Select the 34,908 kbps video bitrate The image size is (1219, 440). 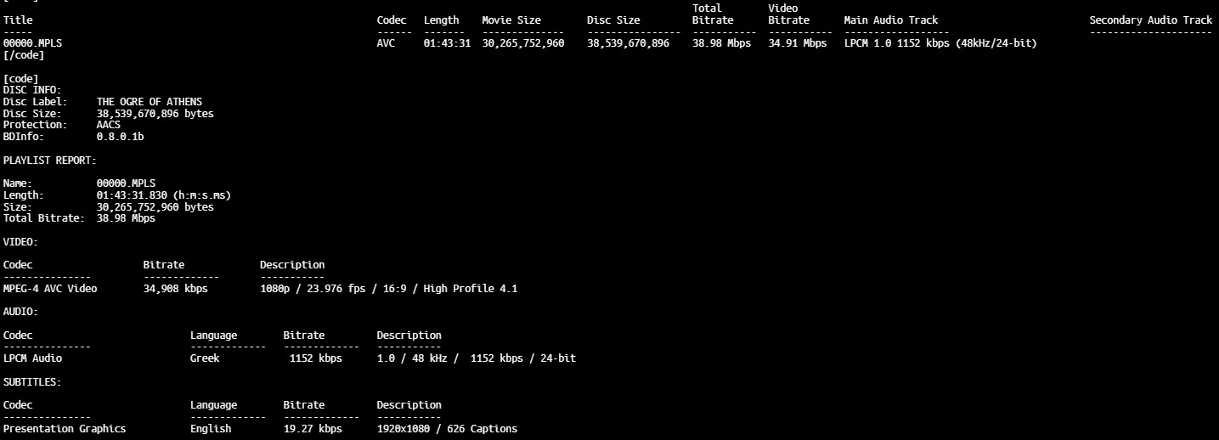click(x=175, y=289)
